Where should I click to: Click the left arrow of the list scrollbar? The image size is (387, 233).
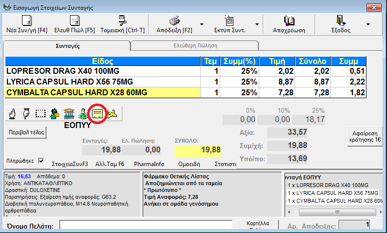[x=289, y=212]
